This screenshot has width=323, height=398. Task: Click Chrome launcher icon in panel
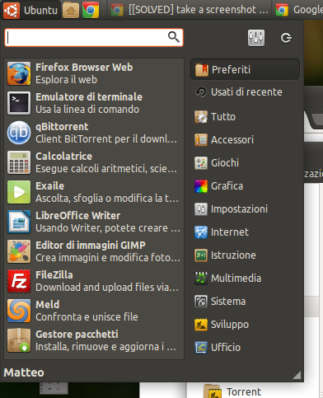point(91,10)
